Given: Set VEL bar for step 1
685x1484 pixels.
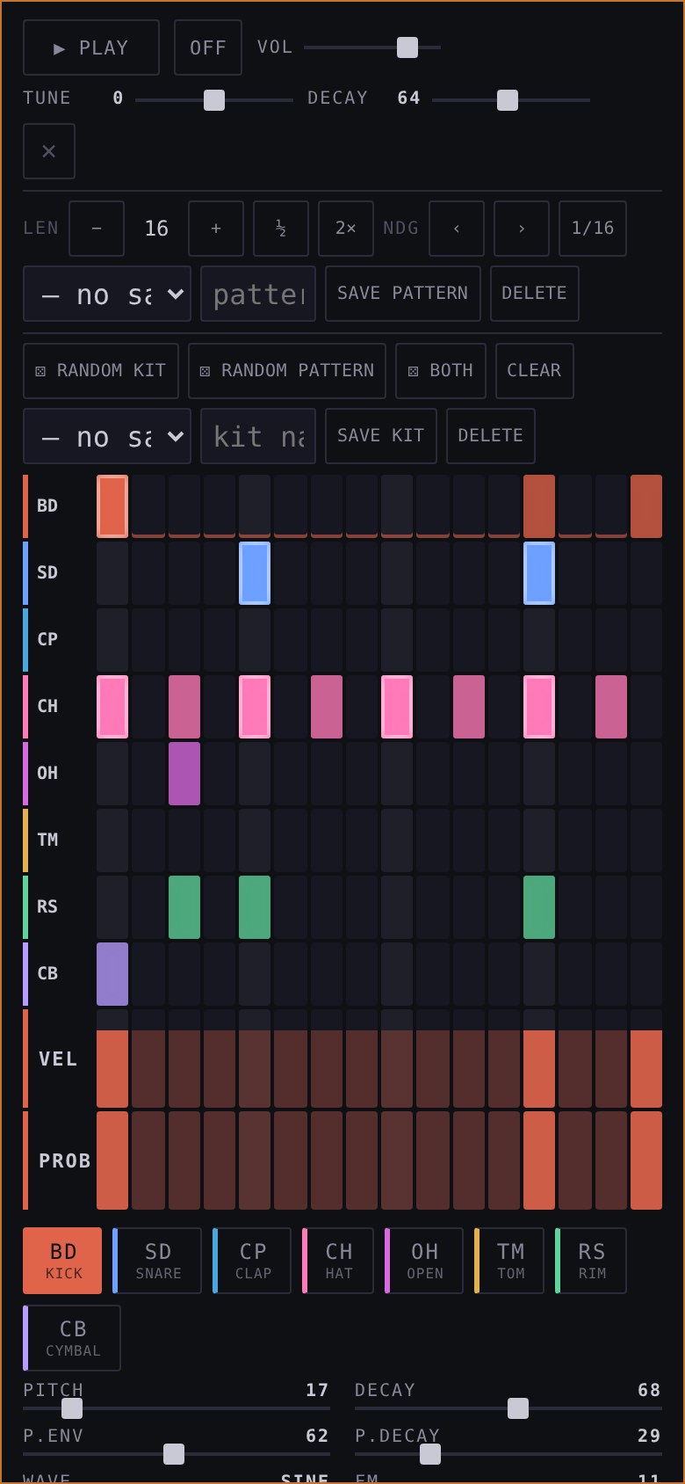Looking at the screenshot, I should point(112,1058).
